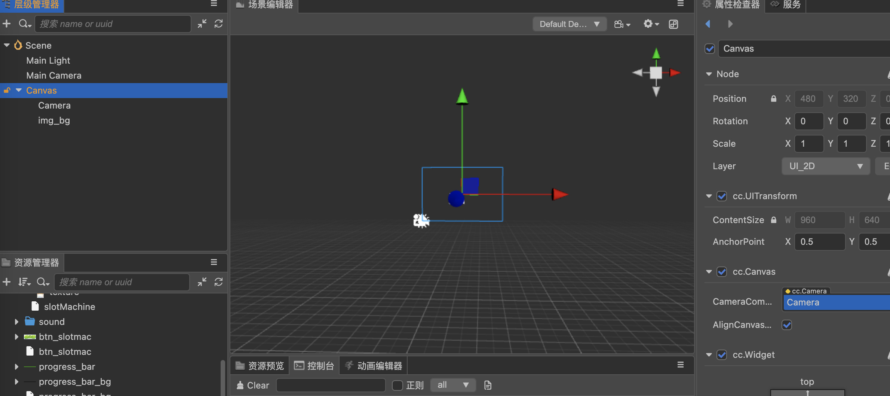Open asset sort options icon

pyautogui.click(x=24, y=282)
